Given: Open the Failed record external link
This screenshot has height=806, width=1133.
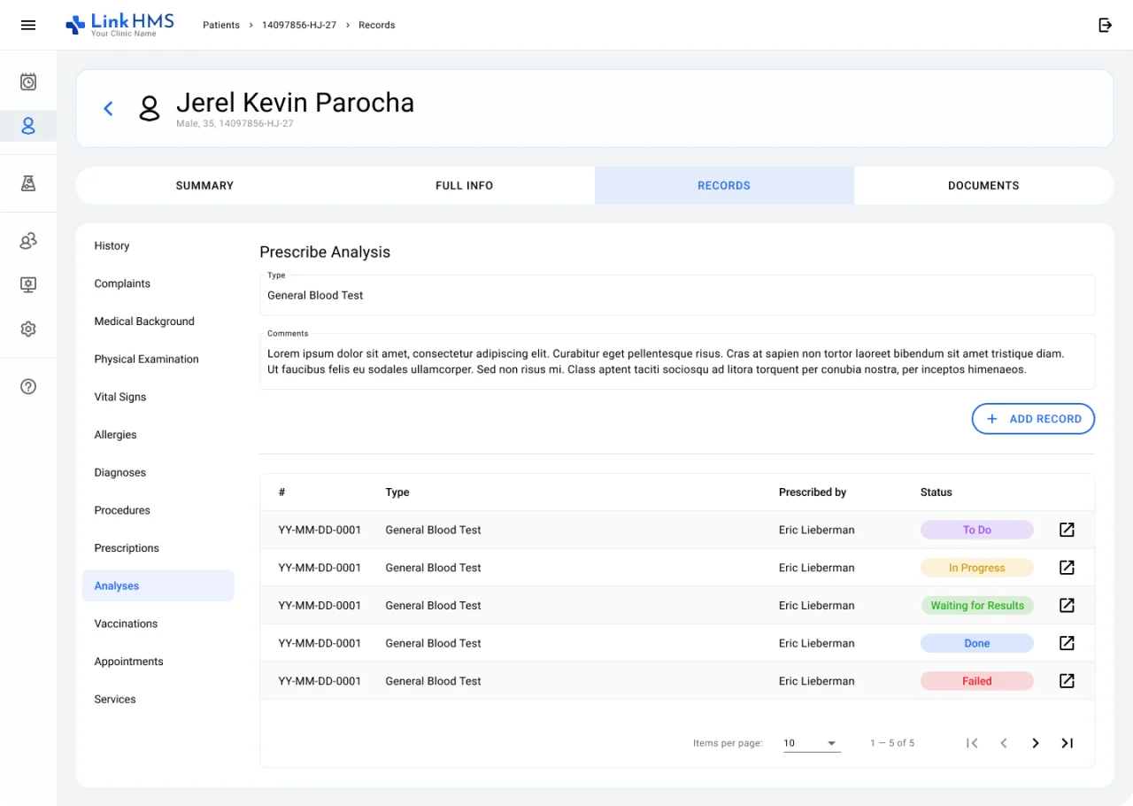Looking at the screenshot, I should pos(1067,680).
